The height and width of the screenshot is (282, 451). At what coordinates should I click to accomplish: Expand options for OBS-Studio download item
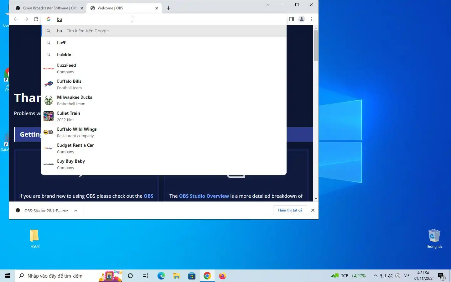(x=76, y=211)
